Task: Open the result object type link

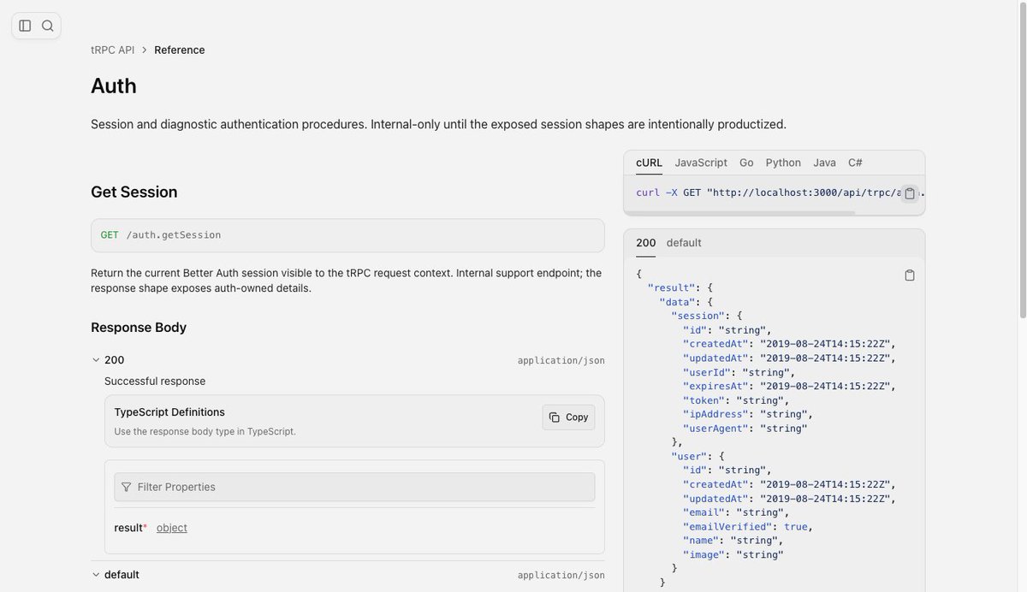Action: point(172,528)
